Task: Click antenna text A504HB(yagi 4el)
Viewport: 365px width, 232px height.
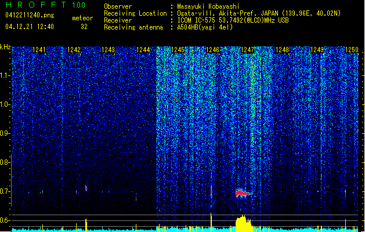Action: point(205,27)
